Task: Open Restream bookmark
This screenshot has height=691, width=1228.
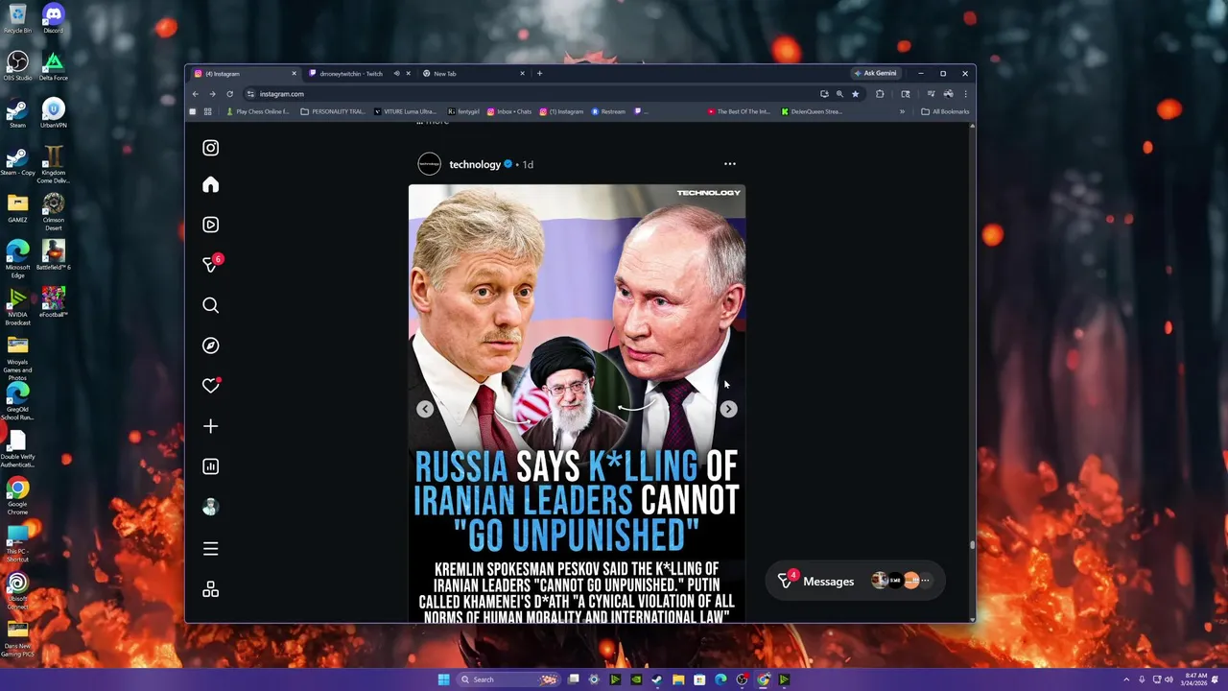Action: coord(608,111)
